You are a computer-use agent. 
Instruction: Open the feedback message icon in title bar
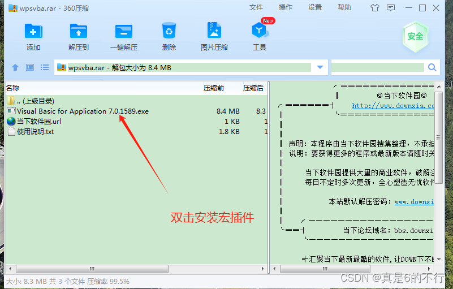tap(391, 8)
